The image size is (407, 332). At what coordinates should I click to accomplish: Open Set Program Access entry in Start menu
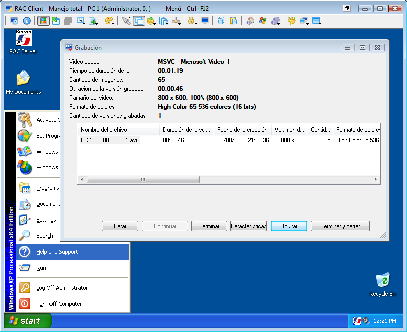38,136
